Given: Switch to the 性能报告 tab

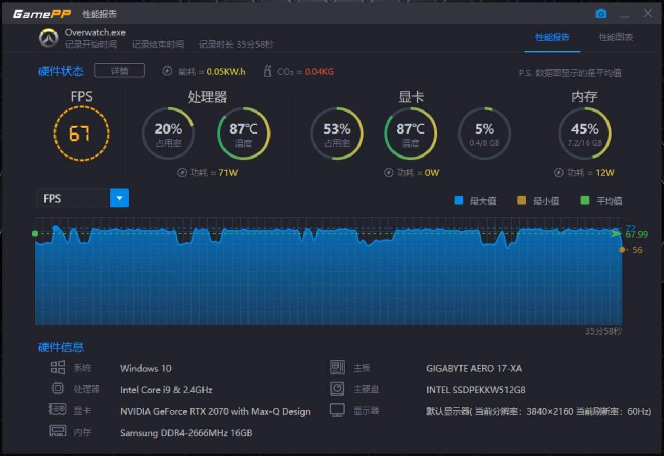Looking at the screenshot, I should click(553, 37).
